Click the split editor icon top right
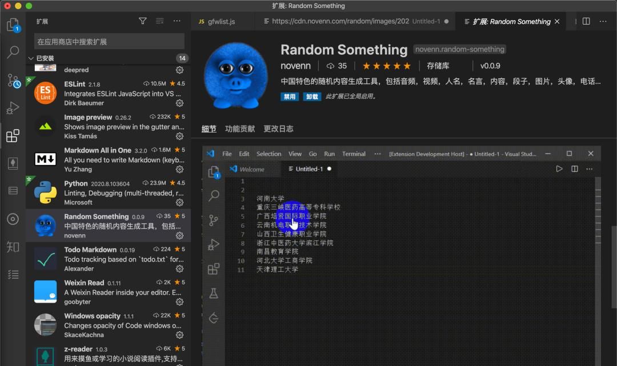Image resolution: width=617 pixels, height=366 pixels. coord(585,21)
